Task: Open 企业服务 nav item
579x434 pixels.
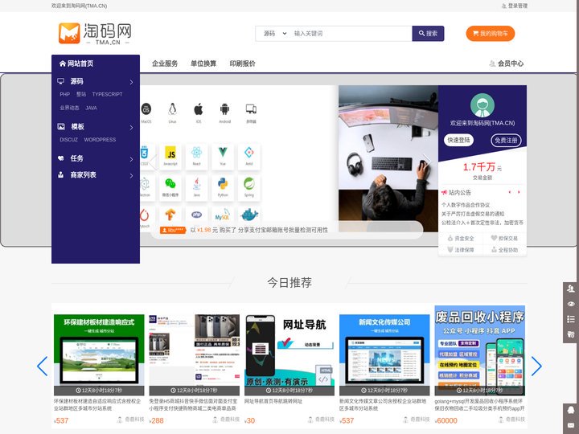Action: tap(165, 63)
